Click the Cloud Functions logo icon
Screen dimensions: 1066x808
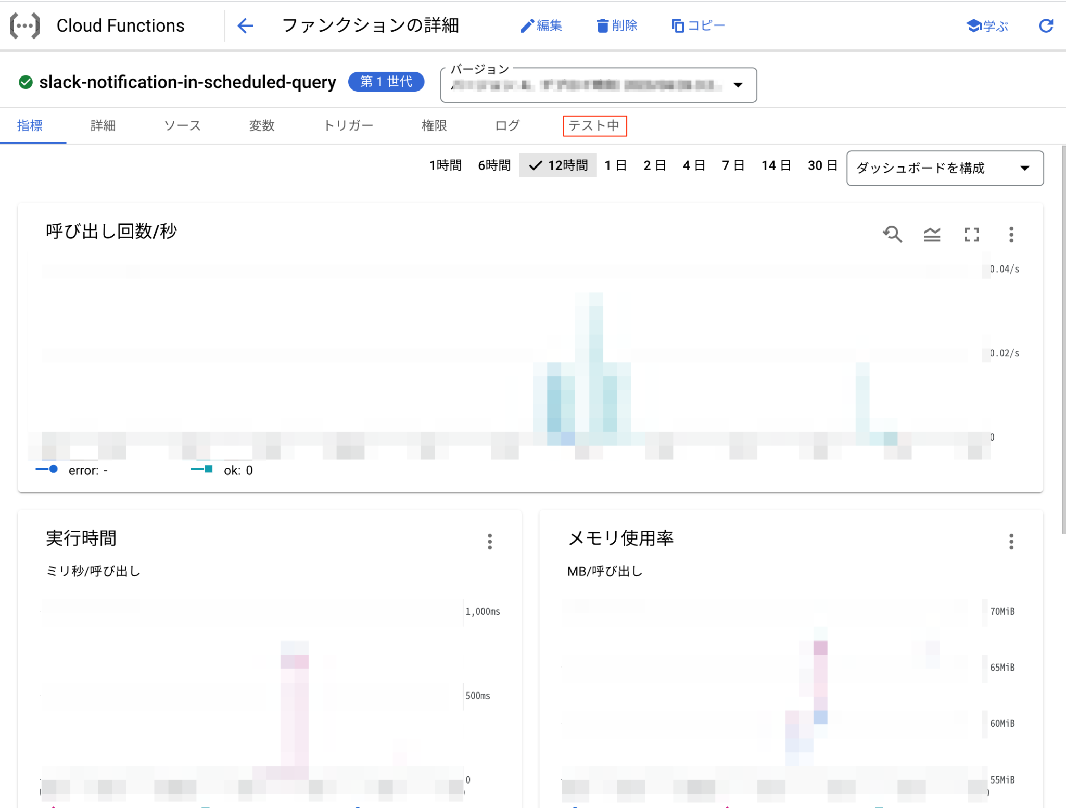[24, 25]
